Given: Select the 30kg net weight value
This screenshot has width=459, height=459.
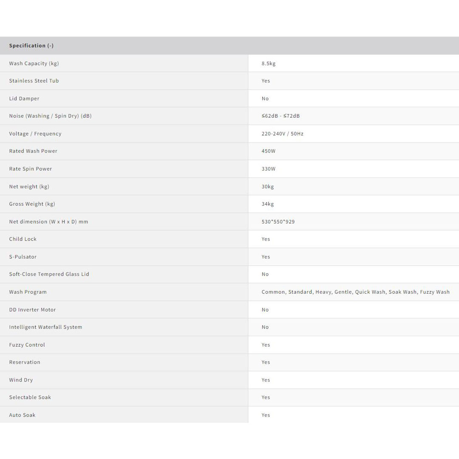Looking at the screenshot, I should click(268, 187).
